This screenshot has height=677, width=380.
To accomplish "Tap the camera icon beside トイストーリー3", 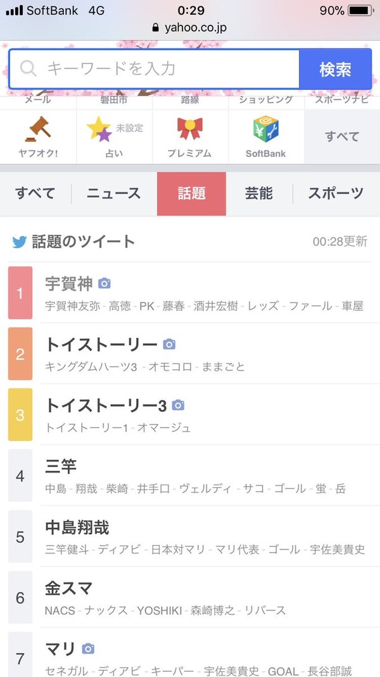I will (179, 405).
